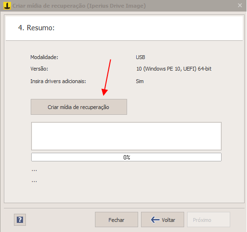The width and height of the screenshot is (247, 232).
Task: Start with Criar mídia de recuperação button
Action: pyautogui.click(x=79, y=107)
